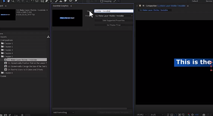Select the Hand tool
Viewport: 213px width, 116px height.
coord(8,1)
